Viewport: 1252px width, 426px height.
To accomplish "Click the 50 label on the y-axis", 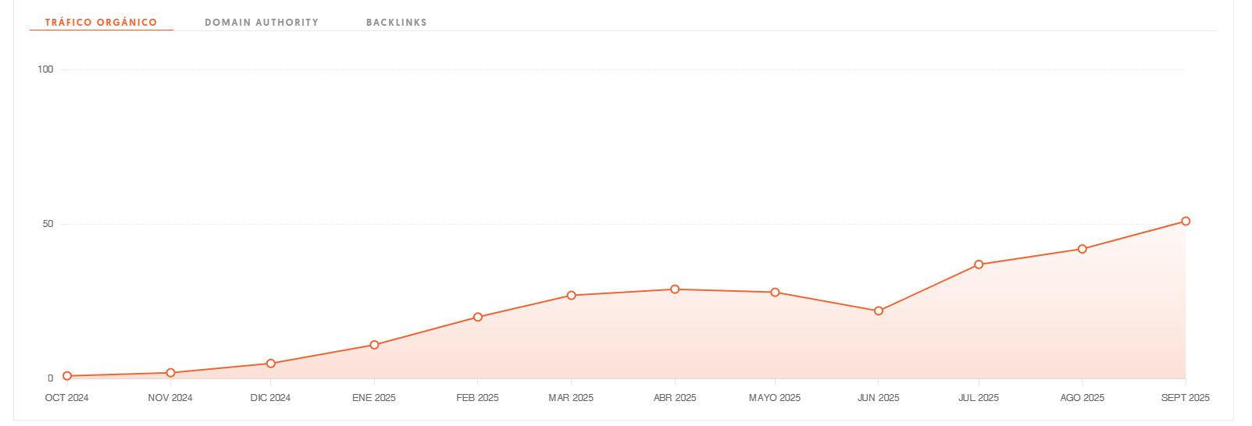I will pyautogui.click(x=48, y=224).
